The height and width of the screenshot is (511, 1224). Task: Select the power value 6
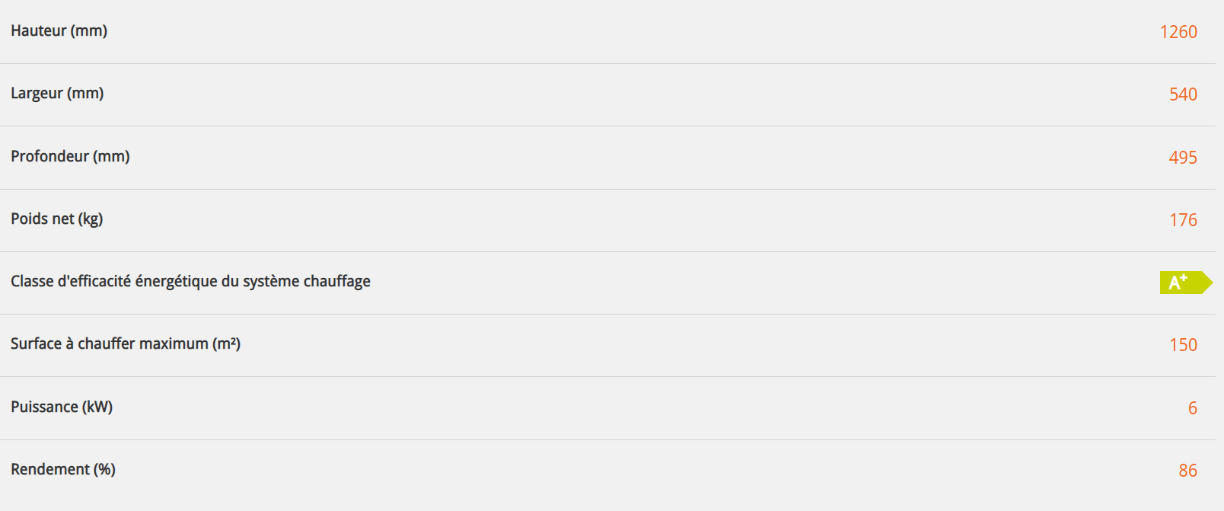click(1192, 408)
